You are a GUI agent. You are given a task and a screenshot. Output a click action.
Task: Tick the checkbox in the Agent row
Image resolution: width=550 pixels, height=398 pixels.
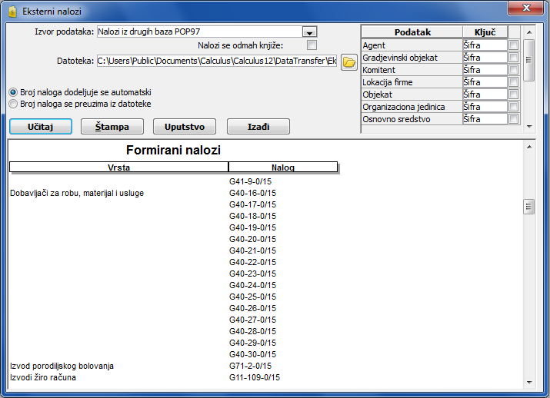[x=513, y=45]
